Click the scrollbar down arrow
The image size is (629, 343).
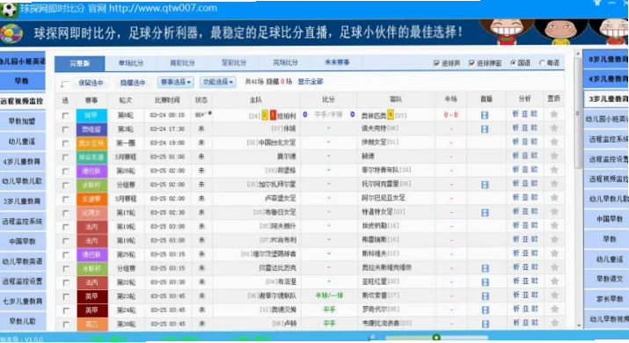pos(578,325)
